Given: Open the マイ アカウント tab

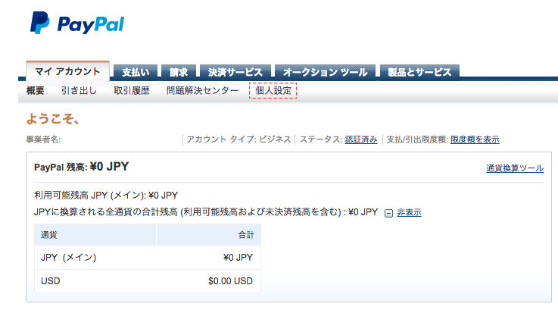Looking at the screenshot, I should 67,71.
